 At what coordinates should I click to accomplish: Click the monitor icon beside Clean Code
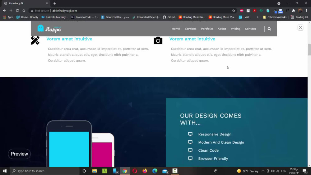click(190, 150)
